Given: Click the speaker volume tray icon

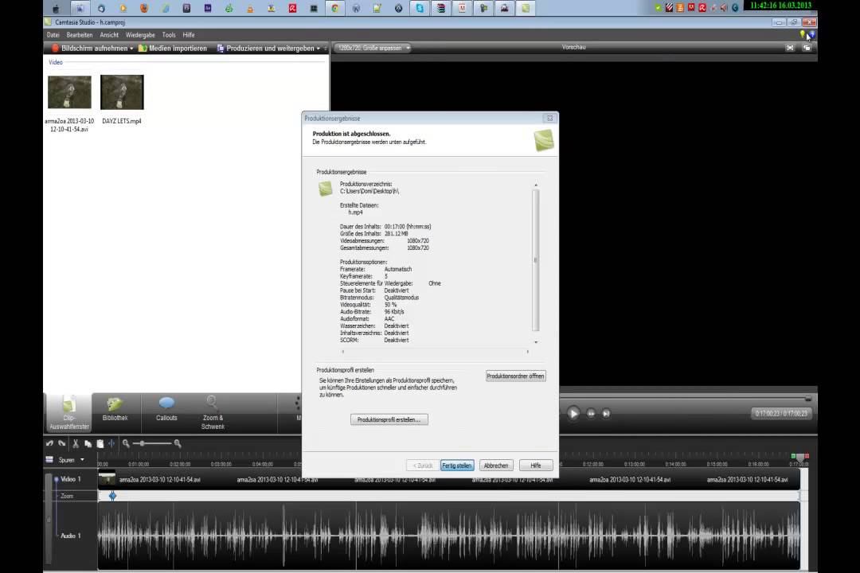Looking at the screenshot, I should [723, 7].
